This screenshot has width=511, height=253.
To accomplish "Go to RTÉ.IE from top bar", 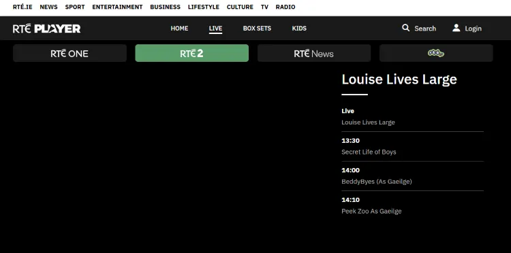I will pos(22,7).
